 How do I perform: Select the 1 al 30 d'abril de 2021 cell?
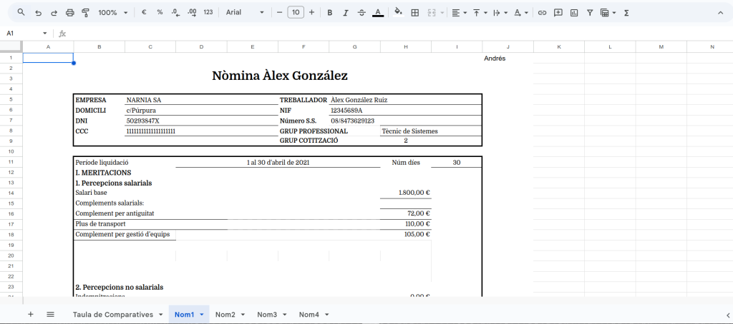coord(278,163)
